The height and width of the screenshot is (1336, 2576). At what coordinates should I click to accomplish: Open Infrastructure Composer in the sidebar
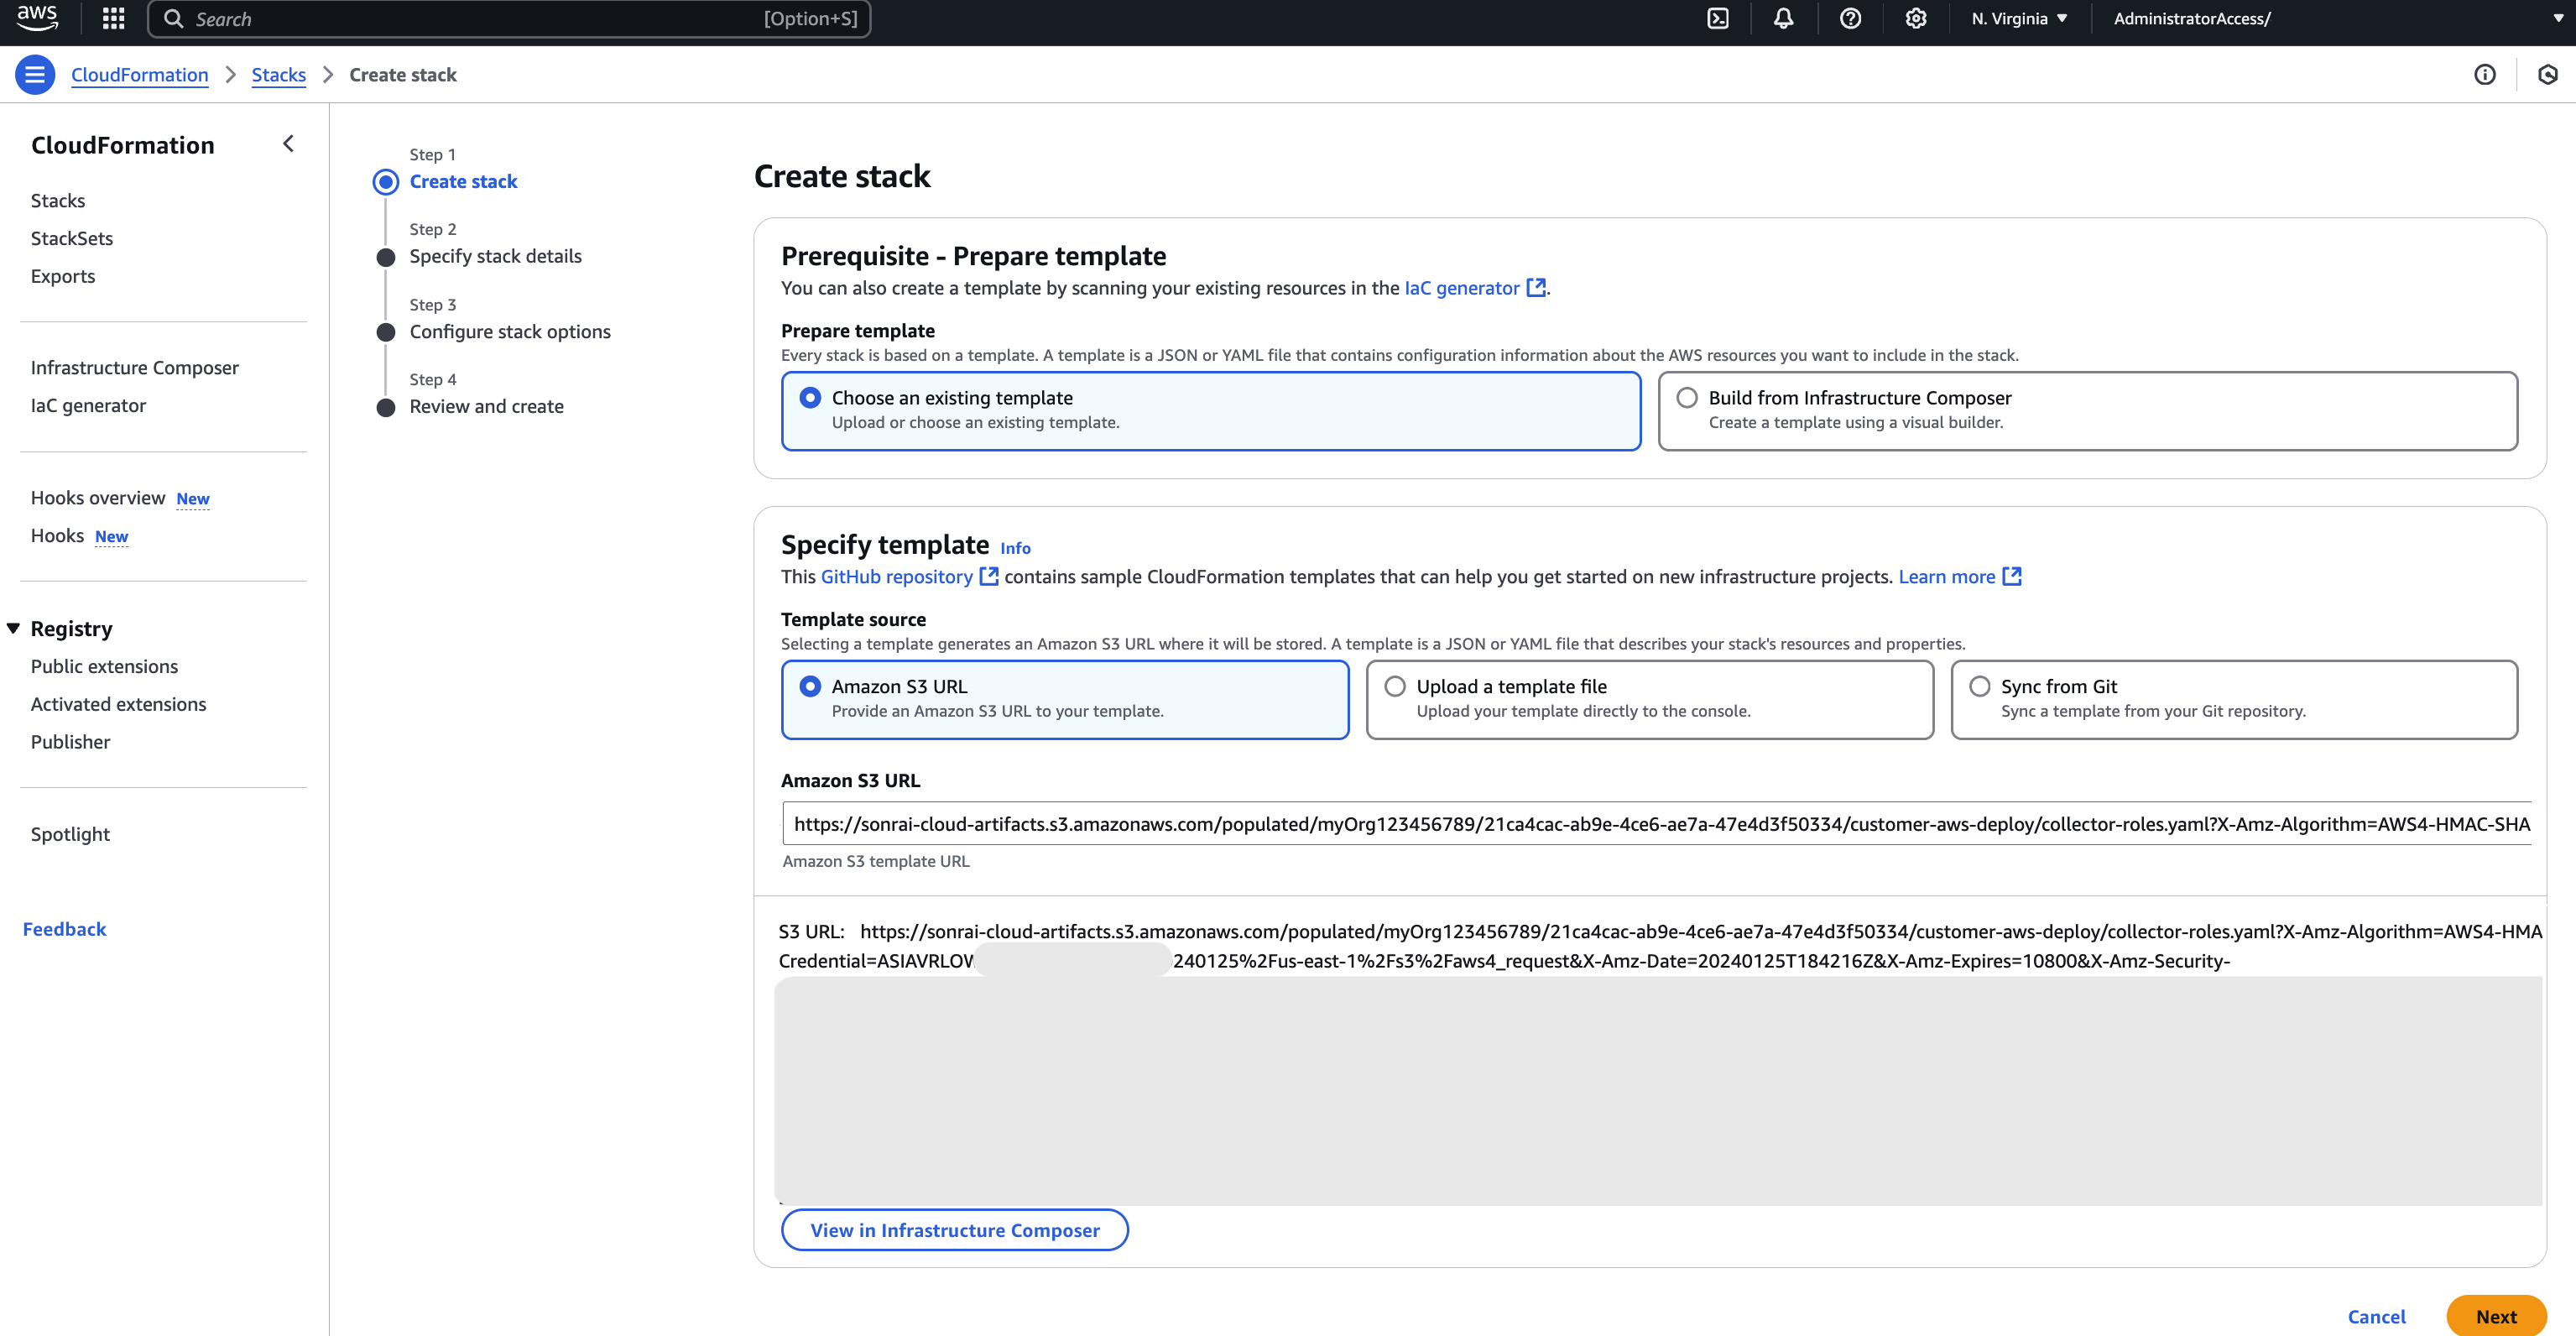click(x=135, y=368)
